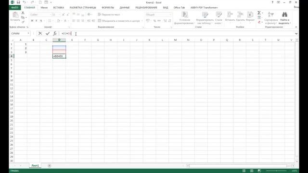Cancel the formula entry with the X icon
Image resolution: width=308 pixels, height=173 pixels.
coord(40,34)
